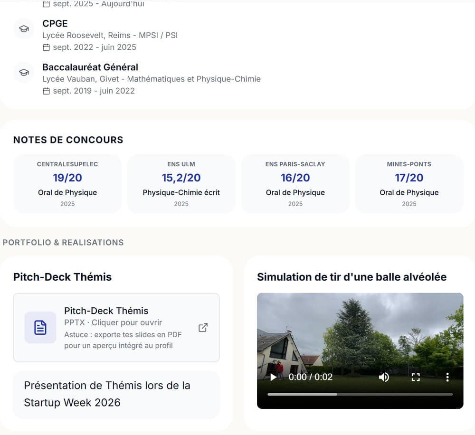The height and width of the screenshot is (435, 475).
Task: Click the video timestamp 0:00 / 0:02
Action: click(x=311, y=377)
